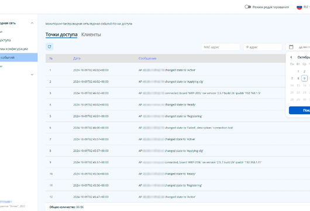Click the Russian flag language icon
The height and width of the screenshot is (211, 310).
click(299, 7)
